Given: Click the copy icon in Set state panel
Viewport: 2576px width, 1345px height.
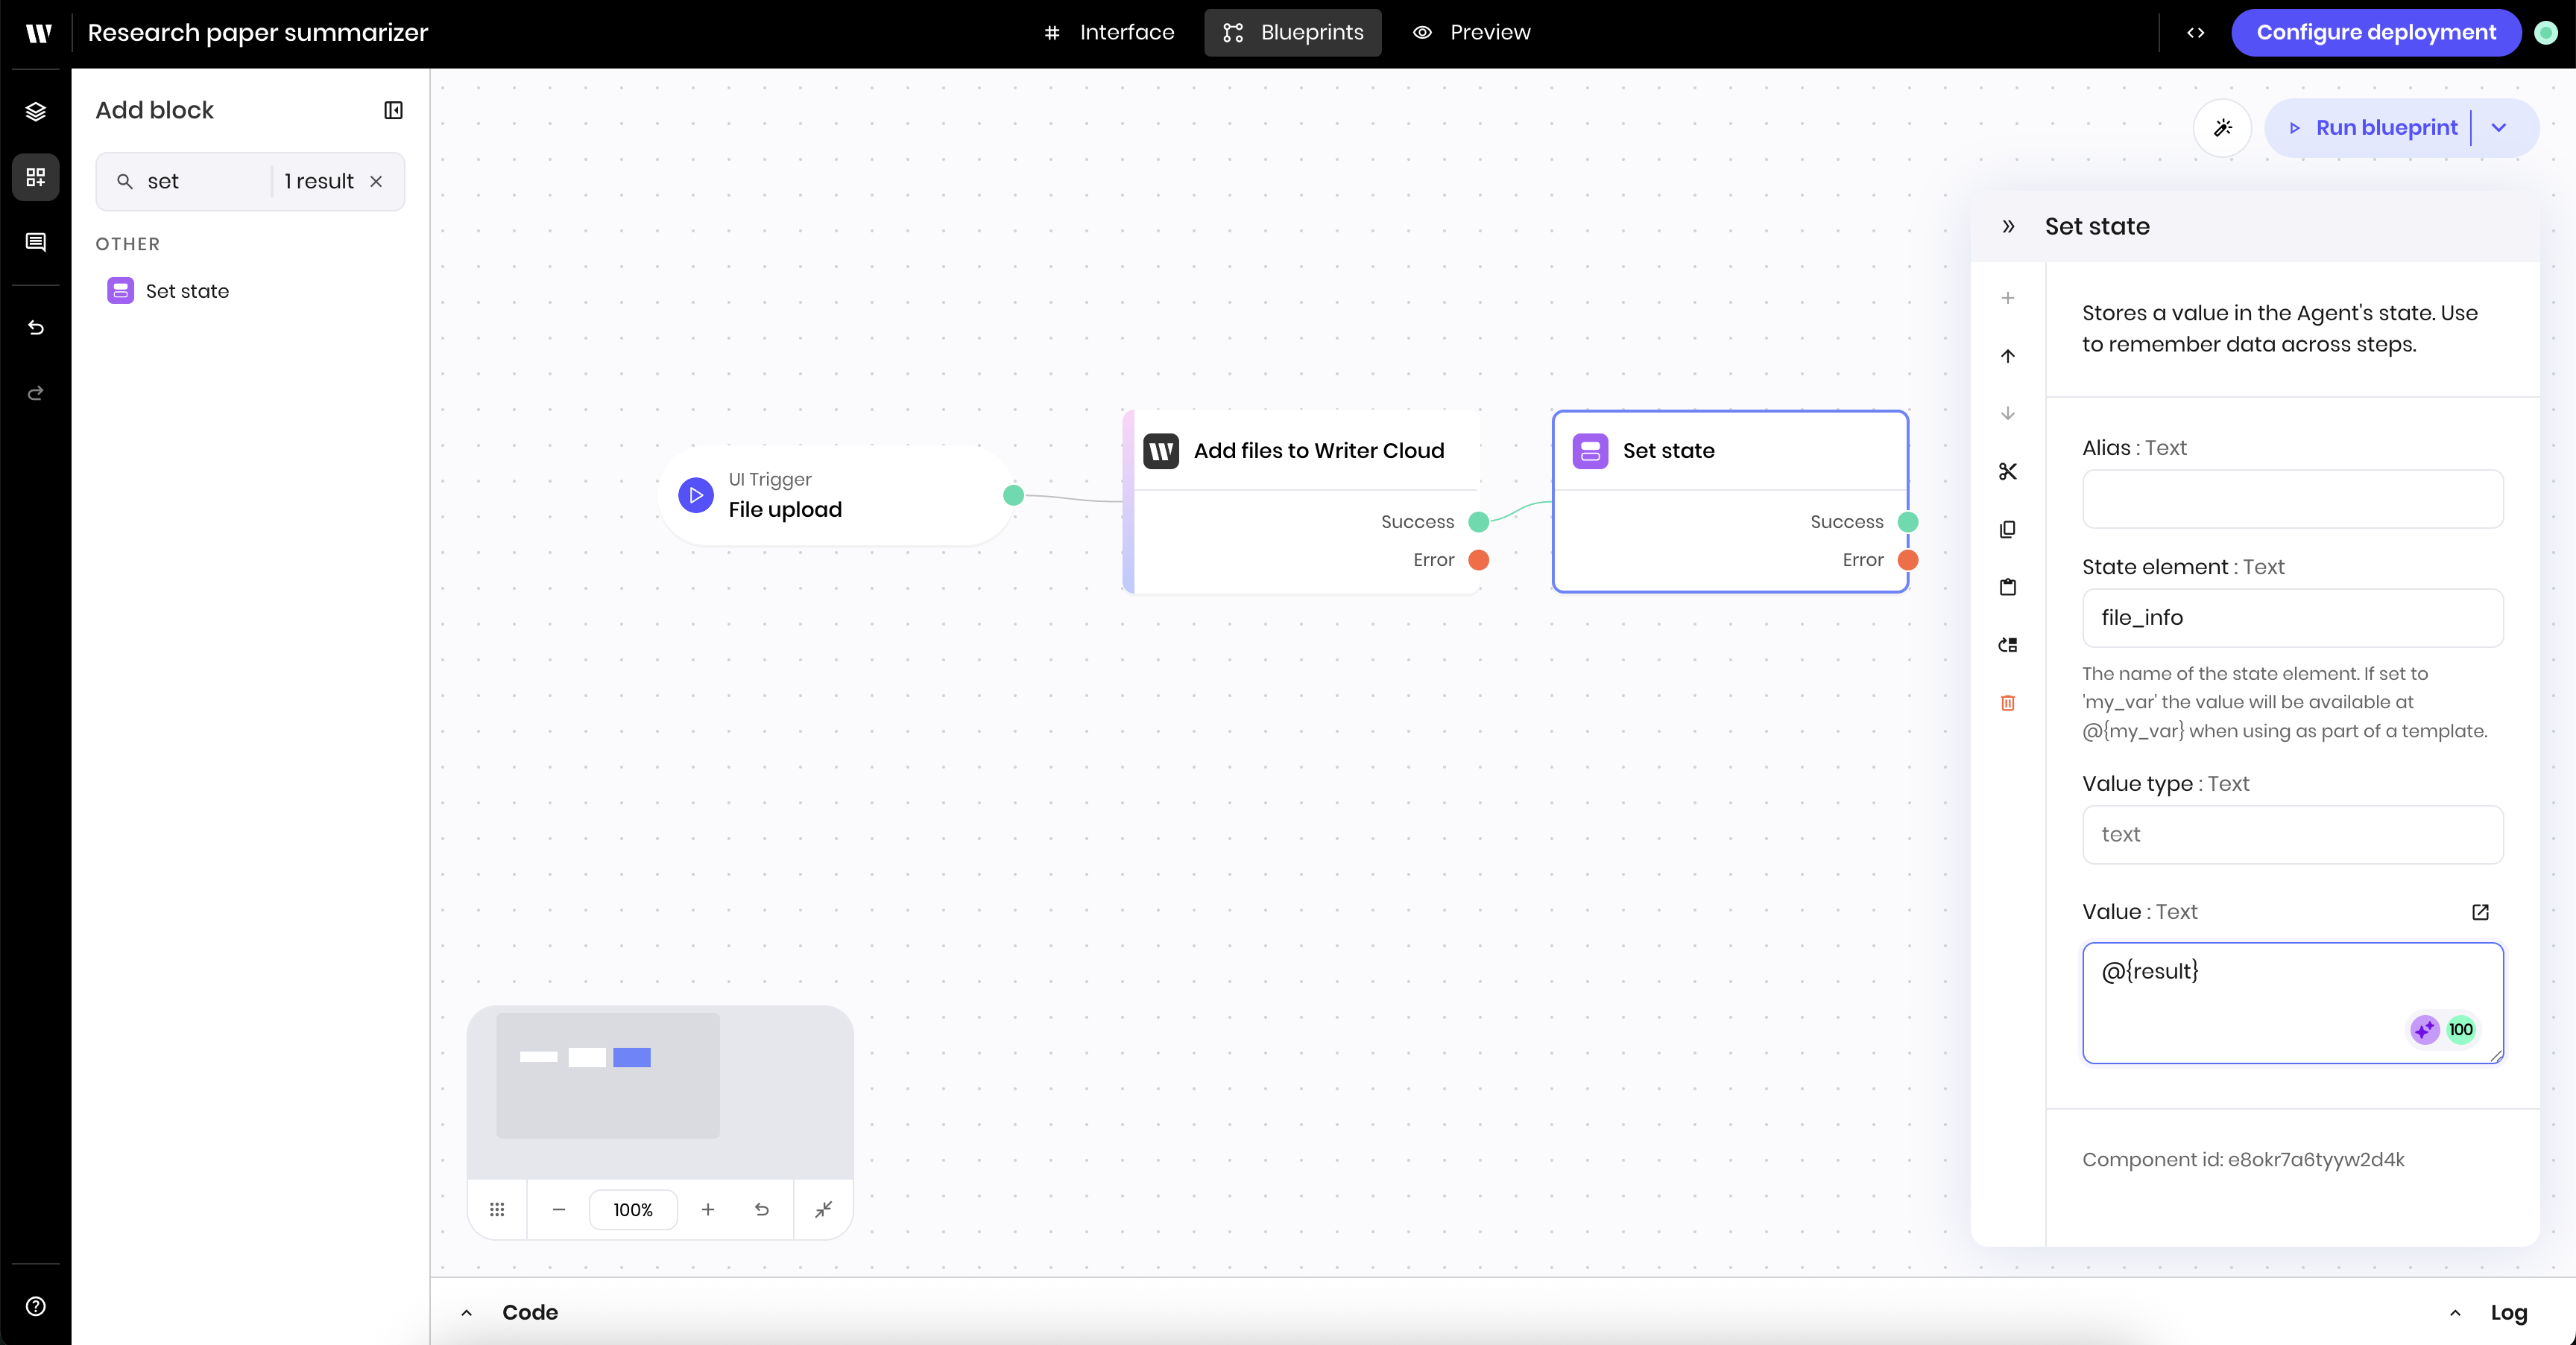Looking at the screenshot, I should coord(2007,530).
